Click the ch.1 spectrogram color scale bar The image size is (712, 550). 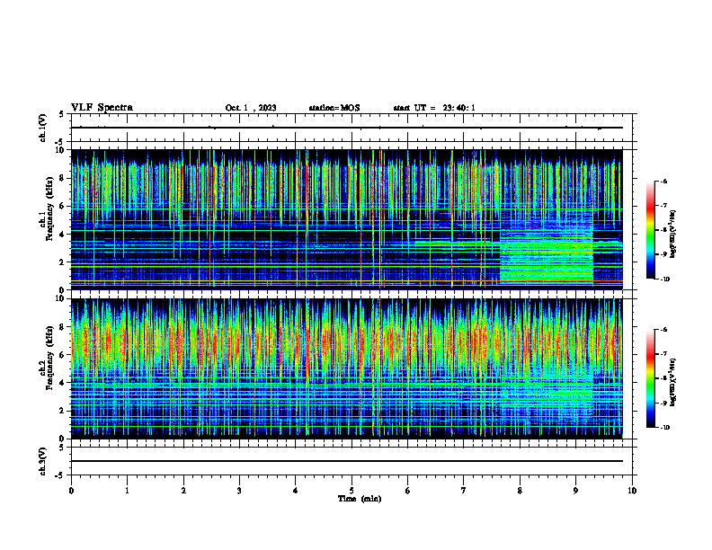650,230
